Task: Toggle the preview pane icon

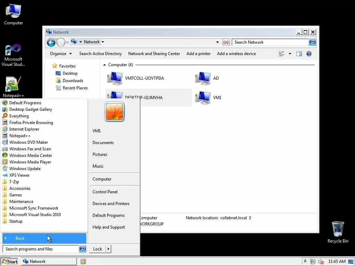Action: [x=299, y=54]
